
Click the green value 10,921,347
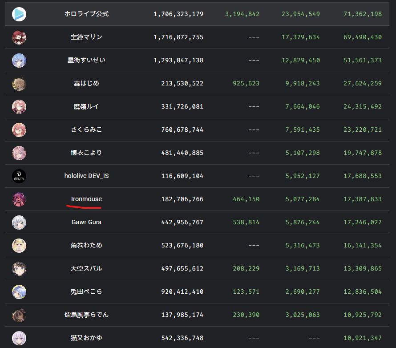point(363,338)
